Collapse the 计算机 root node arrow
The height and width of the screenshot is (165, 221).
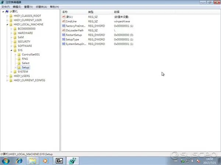point(3,12)
